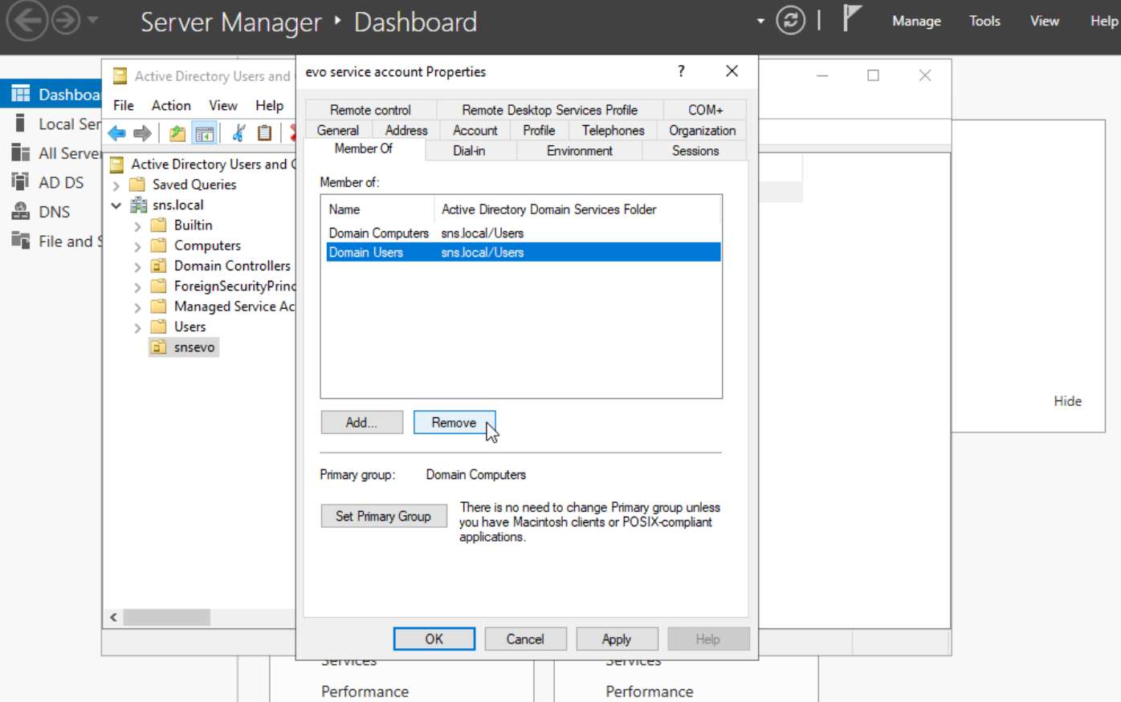The width and height of the screenshot is (1121, 702).
Task: Select the Domain Users group row
Action: 524,252
